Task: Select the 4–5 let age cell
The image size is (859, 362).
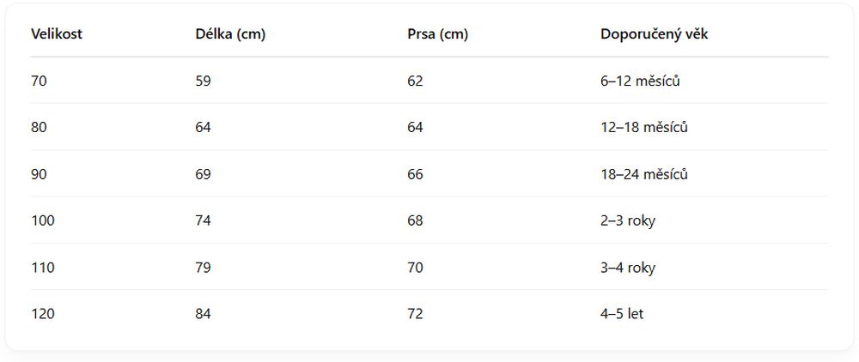Action: click(x=622, y=314)
